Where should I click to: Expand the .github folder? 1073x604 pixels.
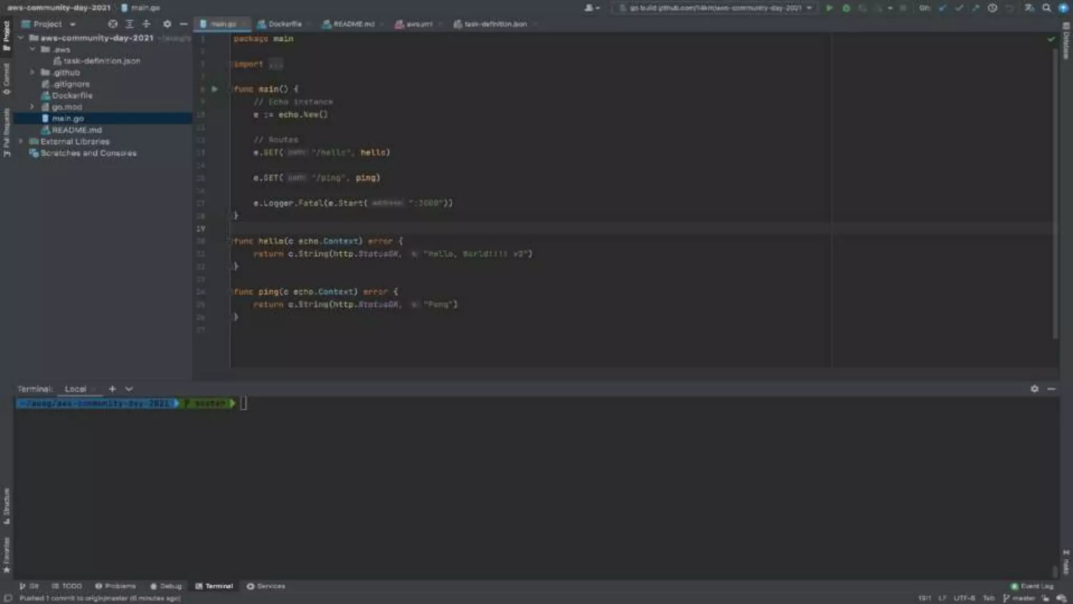(x=32, y=72)
